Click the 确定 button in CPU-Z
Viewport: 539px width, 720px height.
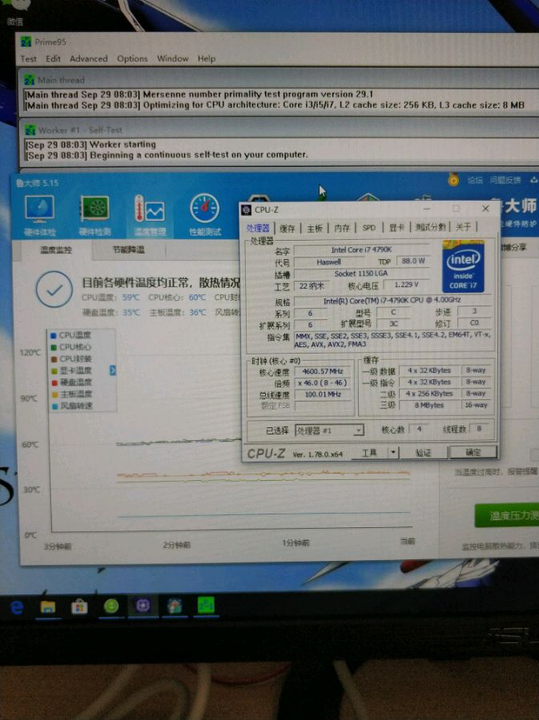pos(473,452)
